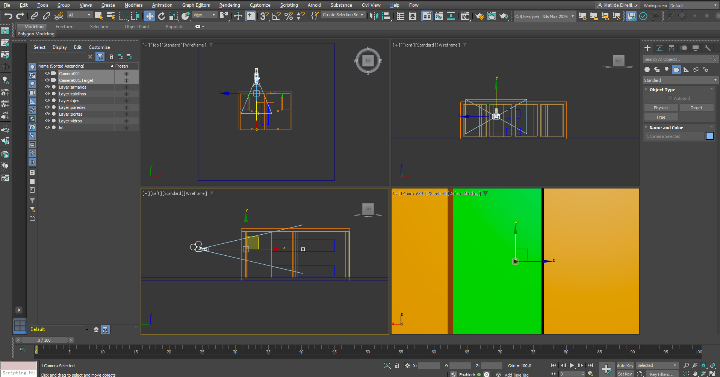Switch to the Modify panel tab icon

tap(659, 48)
